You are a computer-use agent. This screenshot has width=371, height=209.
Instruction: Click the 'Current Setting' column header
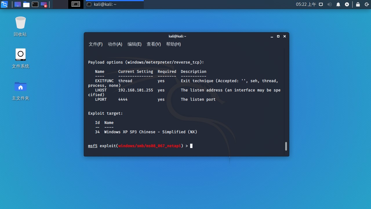coord(136,71)
